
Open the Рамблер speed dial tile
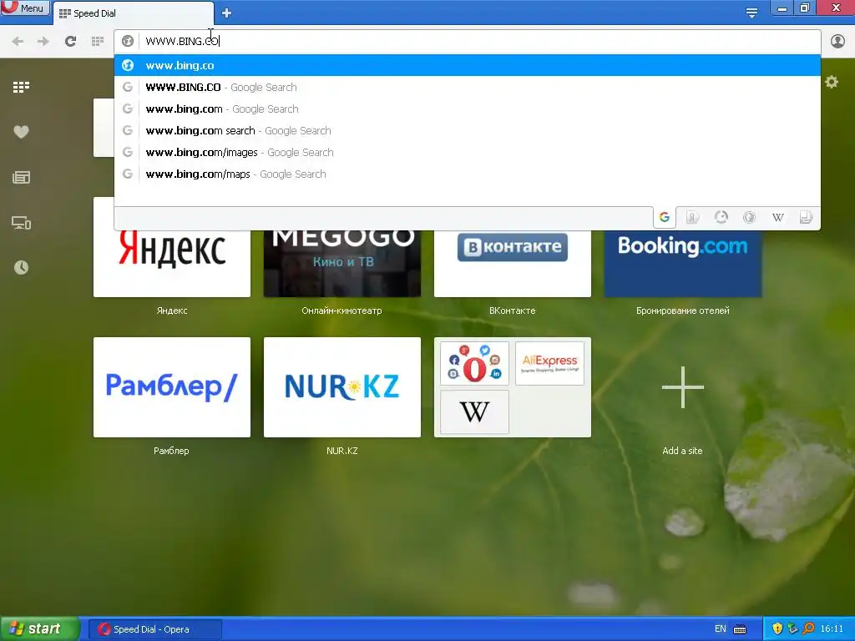[x=172, y=387]
